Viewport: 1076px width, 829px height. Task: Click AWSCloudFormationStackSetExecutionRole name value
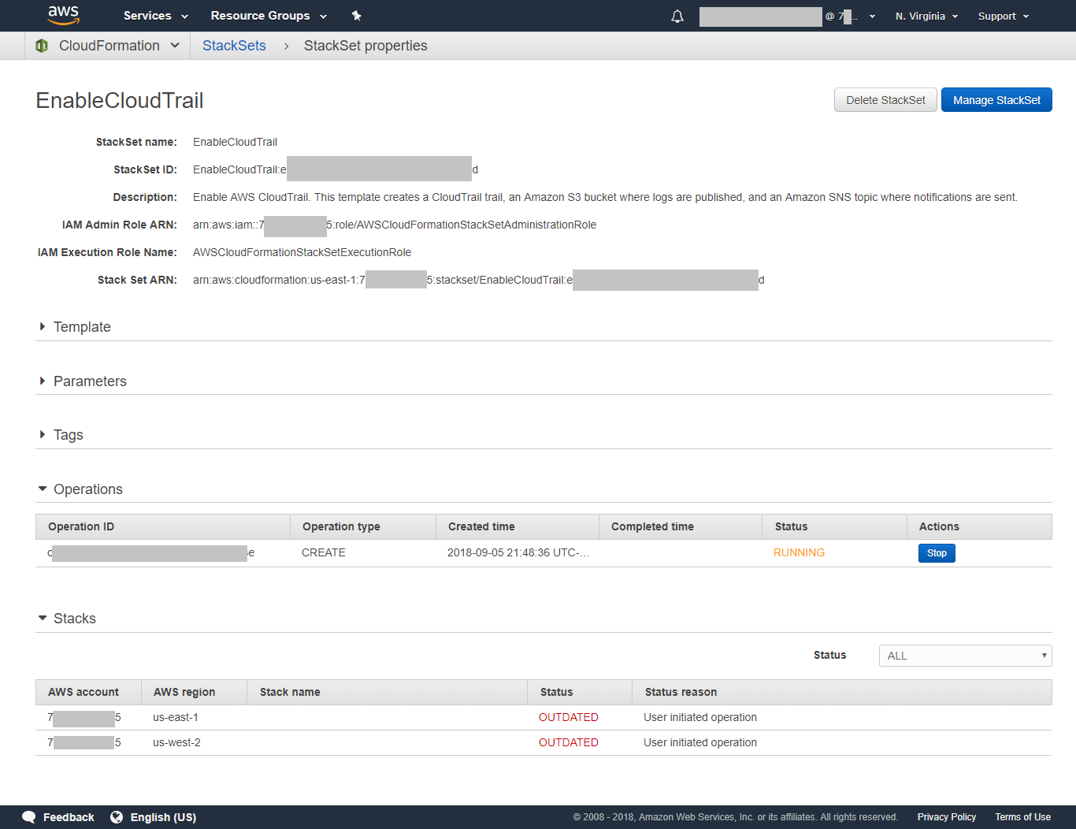tap(302, 252)
